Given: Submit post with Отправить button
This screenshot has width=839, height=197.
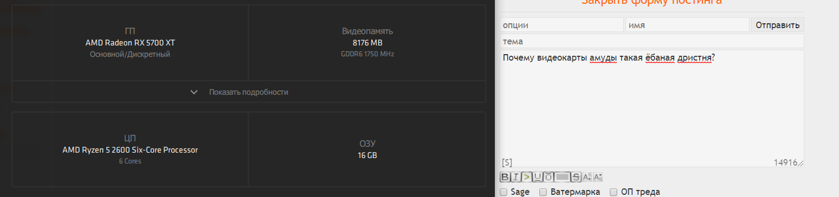Looking at the screenshot, I should pyautogui.click(x=777, y=25).
